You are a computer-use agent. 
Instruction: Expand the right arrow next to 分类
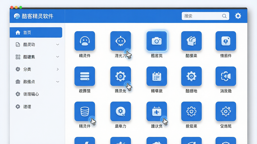tap(58, 69)
